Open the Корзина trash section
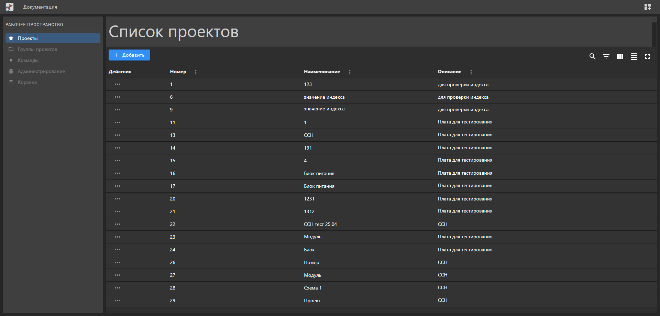This screenshot has height=316, width=660. point(27,82)
